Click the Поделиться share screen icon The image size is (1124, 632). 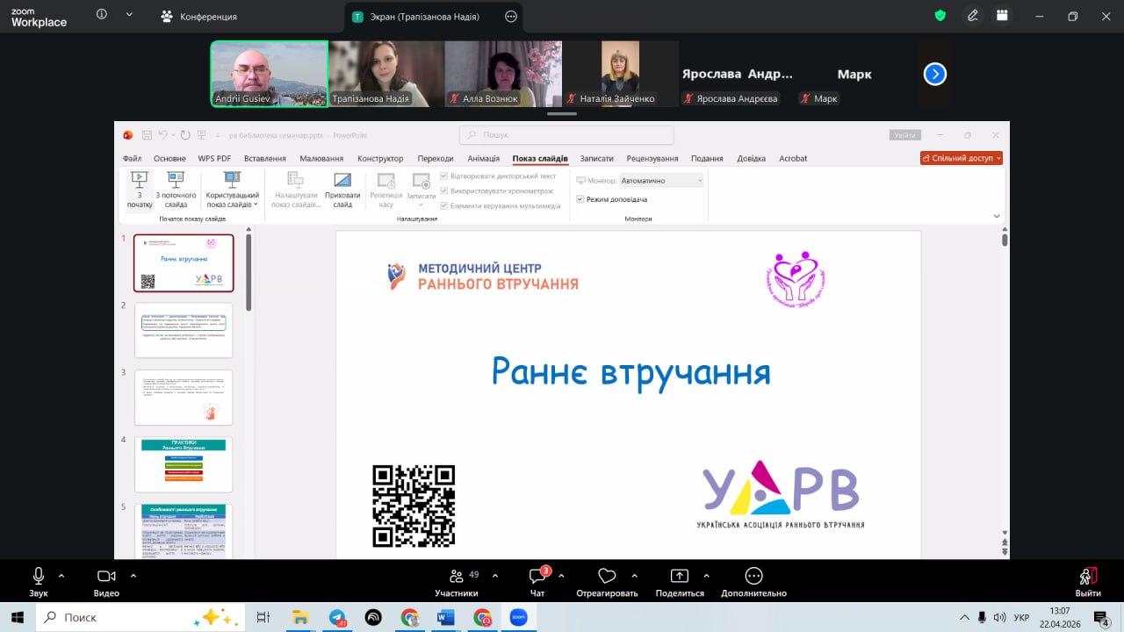click(x=679, y=576)
